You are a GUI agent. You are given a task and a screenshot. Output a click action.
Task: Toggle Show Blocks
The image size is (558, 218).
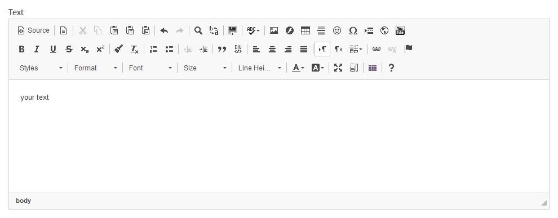[x=354, y=68]
